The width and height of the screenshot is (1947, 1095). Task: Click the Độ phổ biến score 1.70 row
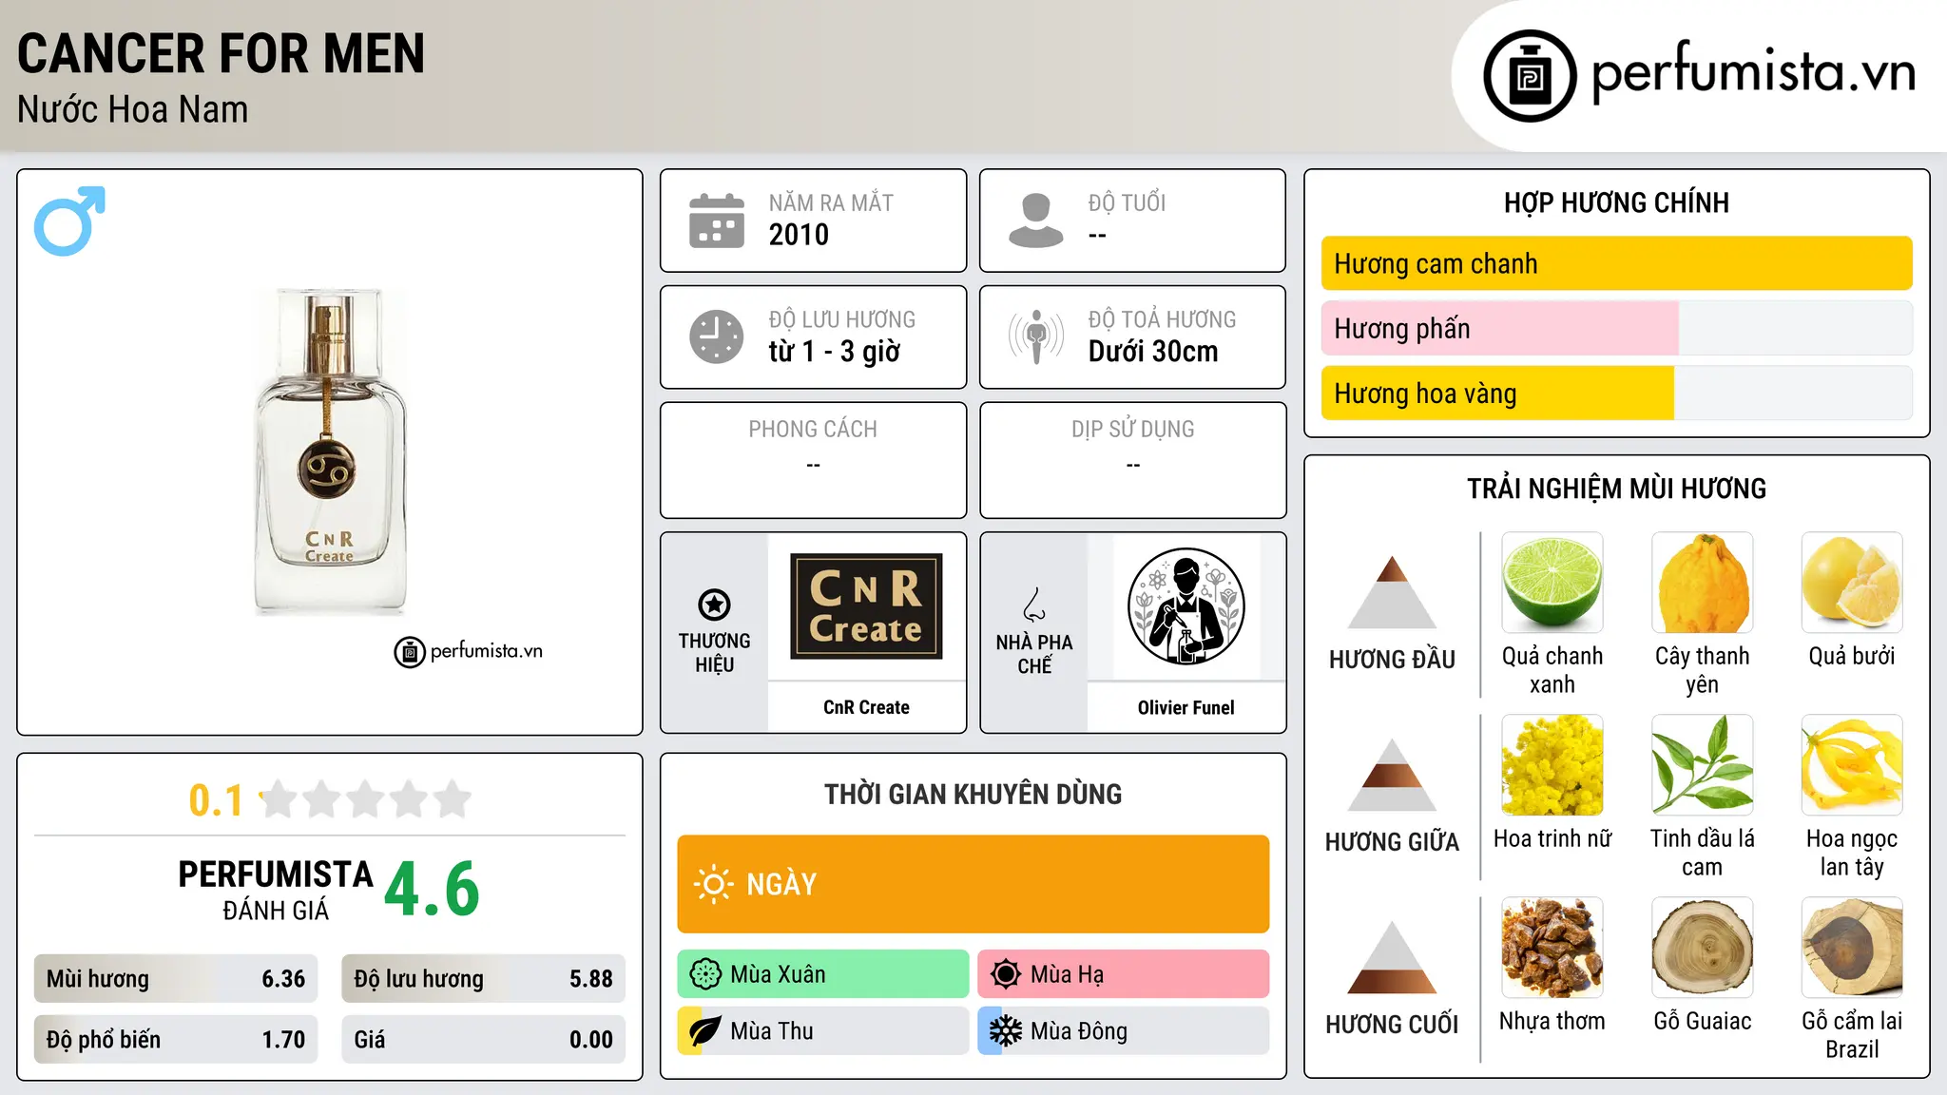click(176, 1039)
